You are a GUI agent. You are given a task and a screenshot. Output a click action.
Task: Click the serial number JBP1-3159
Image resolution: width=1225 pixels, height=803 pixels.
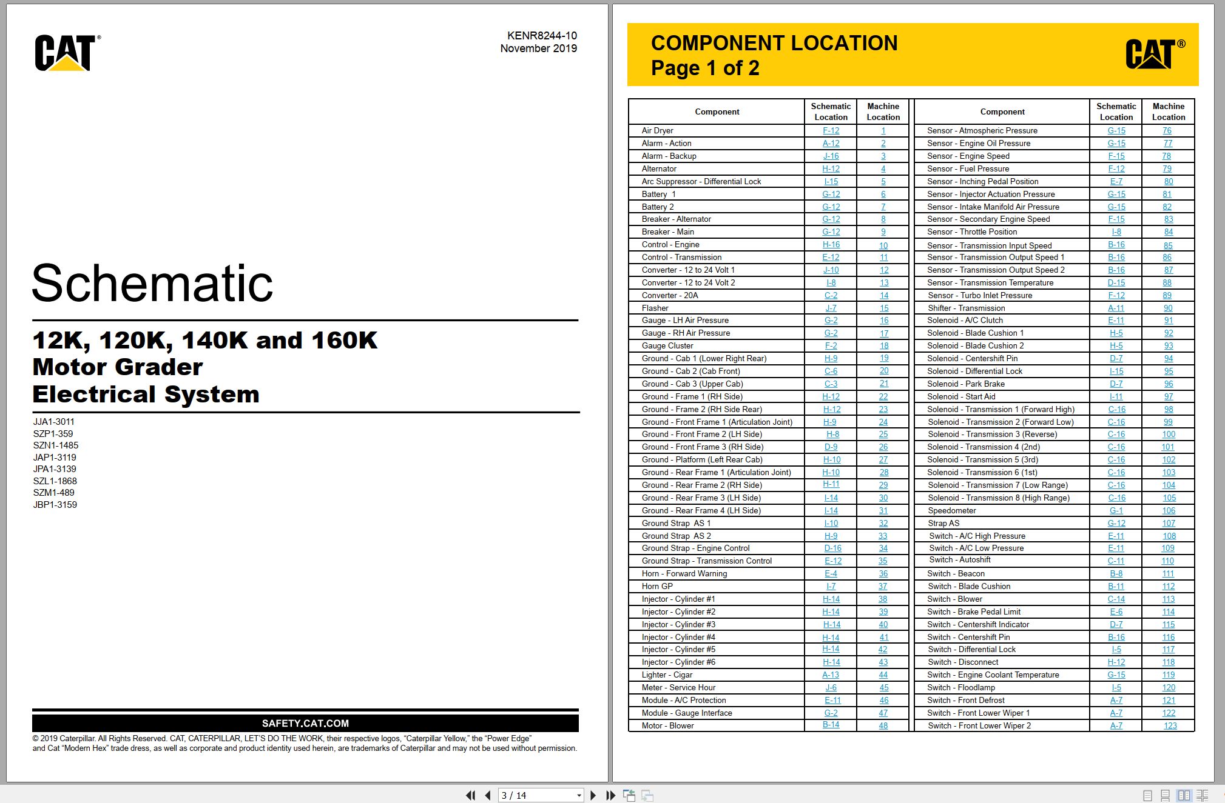[55, 504]
